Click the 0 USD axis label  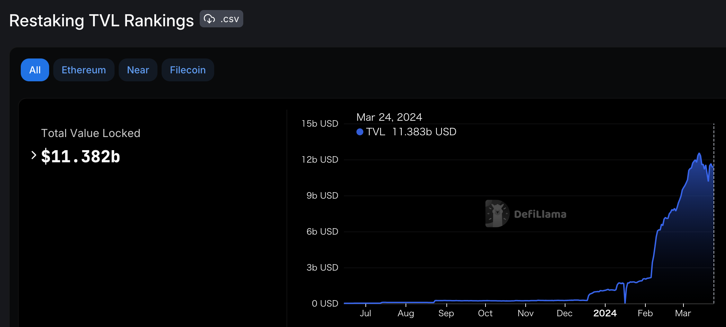point(325,303)
